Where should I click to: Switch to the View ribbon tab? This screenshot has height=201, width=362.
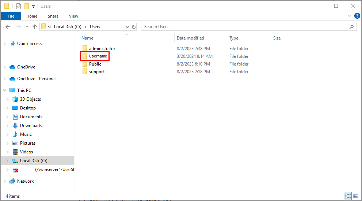(73, 16)
